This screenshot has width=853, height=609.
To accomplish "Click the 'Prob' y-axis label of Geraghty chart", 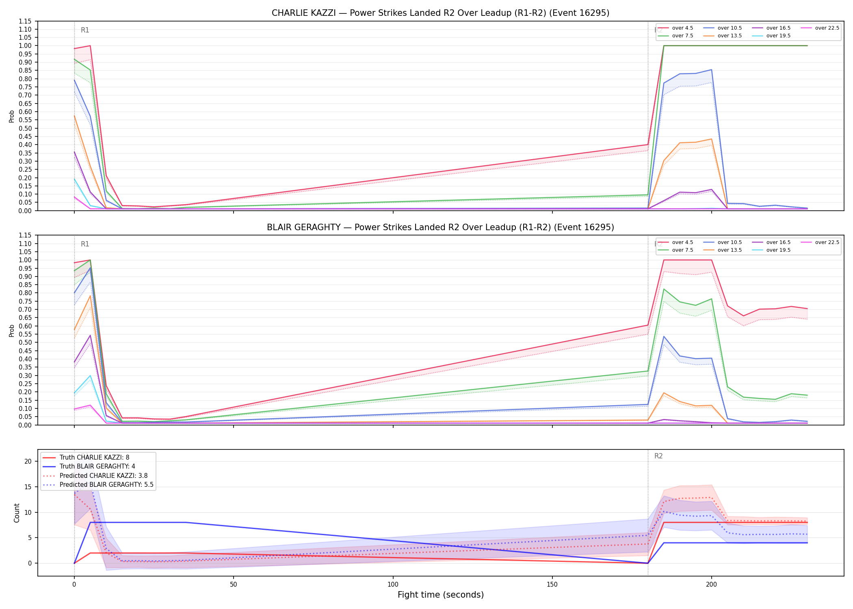I will pyautogui.click(x=12, y=330).
